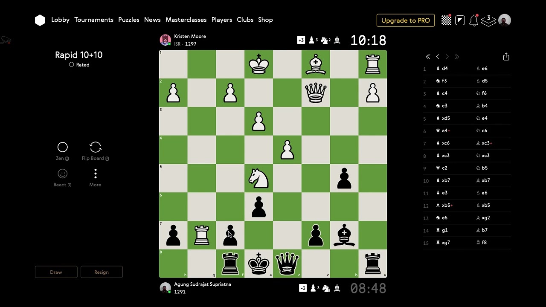
Task: Click the 08:48 clock for Agung
Action: click(368, 288)
